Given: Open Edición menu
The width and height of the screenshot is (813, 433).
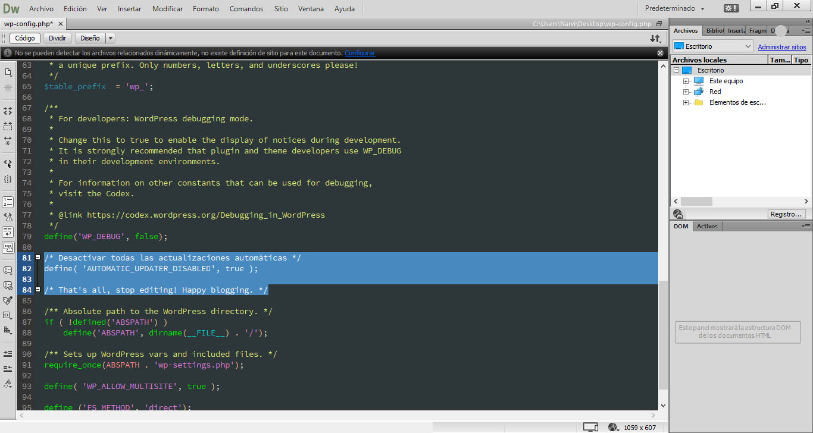Looking at the screenshot, I should click(x=75, y=9).
